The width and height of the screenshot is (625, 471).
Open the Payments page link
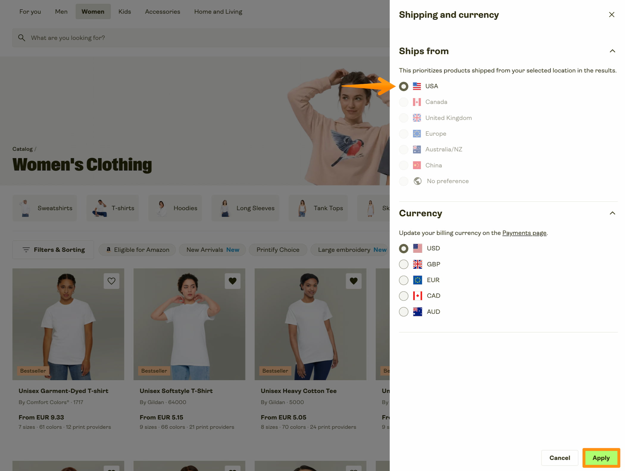coord(524,233)
